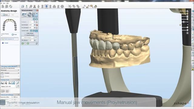194x109 pixels.
Task: Click the Pro-/retrusion value field
Action: [31, 28]
